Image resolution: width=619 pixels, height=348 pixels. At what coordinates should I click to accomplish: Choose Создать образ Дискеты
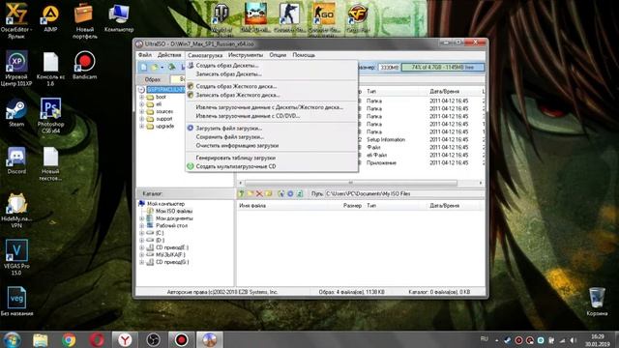click(272, 66)
